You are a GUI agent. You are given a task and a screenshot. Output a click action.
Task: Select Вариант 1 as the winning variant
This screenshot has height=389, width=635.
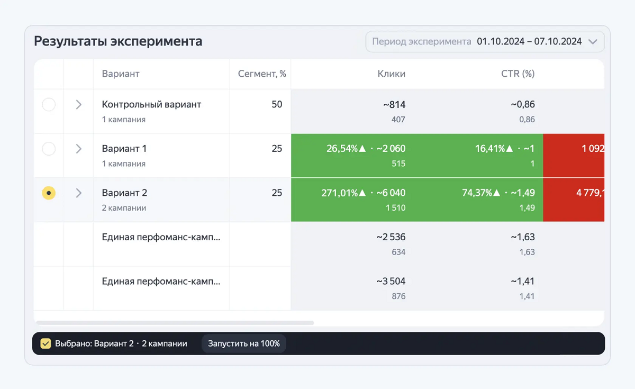(x=49, y=149)
